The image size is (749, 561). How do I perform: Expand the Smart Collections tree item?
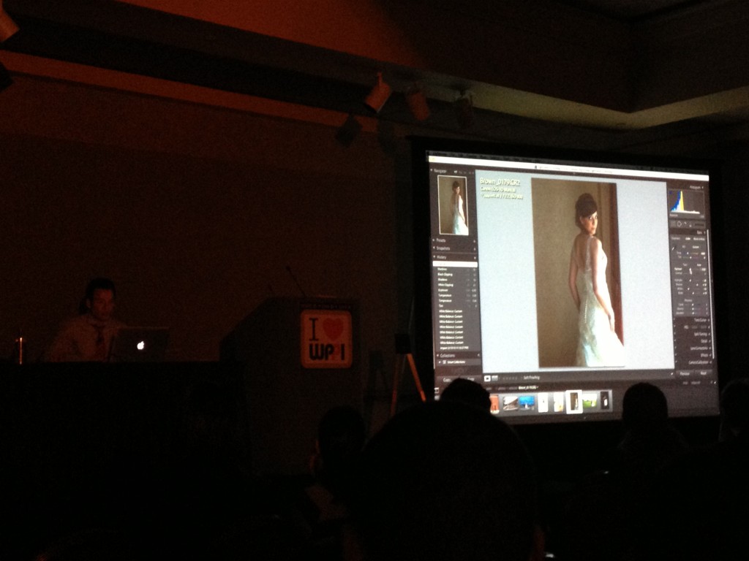coord(440,362)
